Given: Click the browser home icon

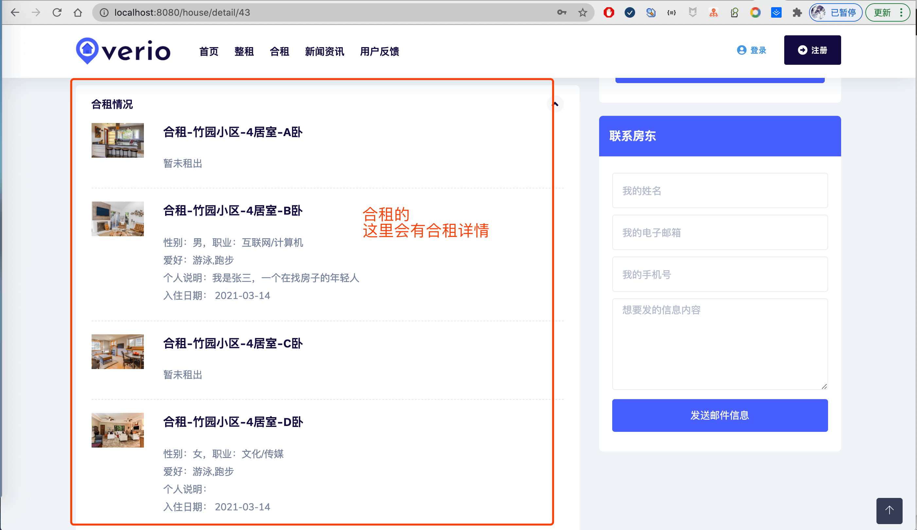Looking at the screenshot, I should [x=78, y=13].
